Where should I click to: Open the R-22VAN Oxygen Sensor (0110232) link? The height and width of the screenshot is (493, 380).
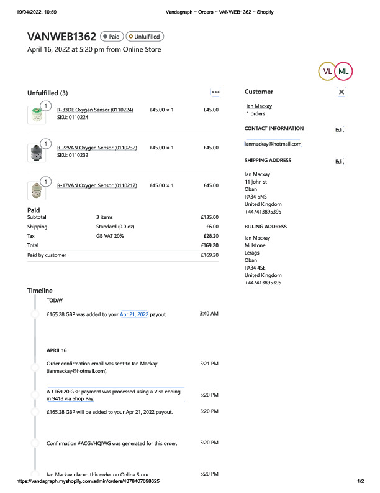point(97,148)
